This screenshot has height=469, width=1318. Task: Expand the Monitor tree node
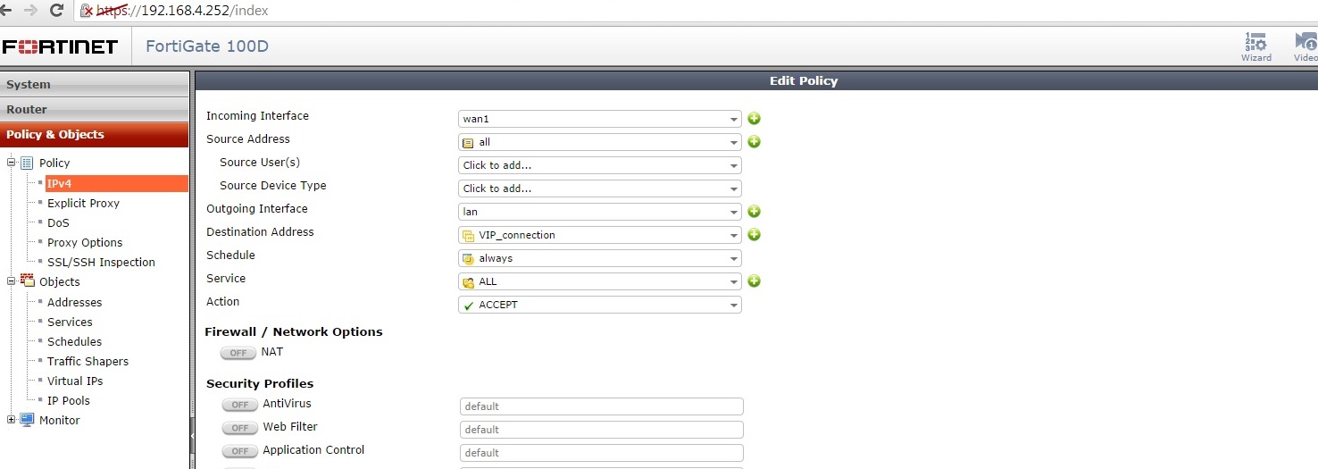point(12,420)
